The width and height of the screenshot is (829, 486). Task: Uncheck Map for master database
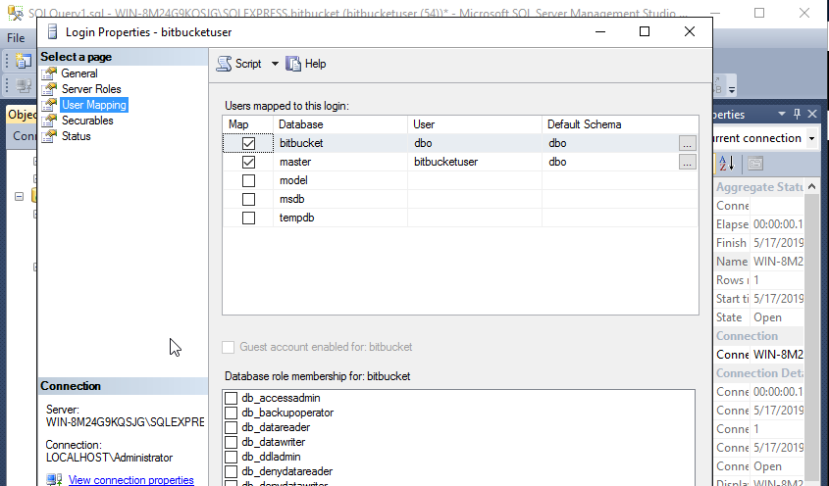pyautogui.click(x=248, y=163)
